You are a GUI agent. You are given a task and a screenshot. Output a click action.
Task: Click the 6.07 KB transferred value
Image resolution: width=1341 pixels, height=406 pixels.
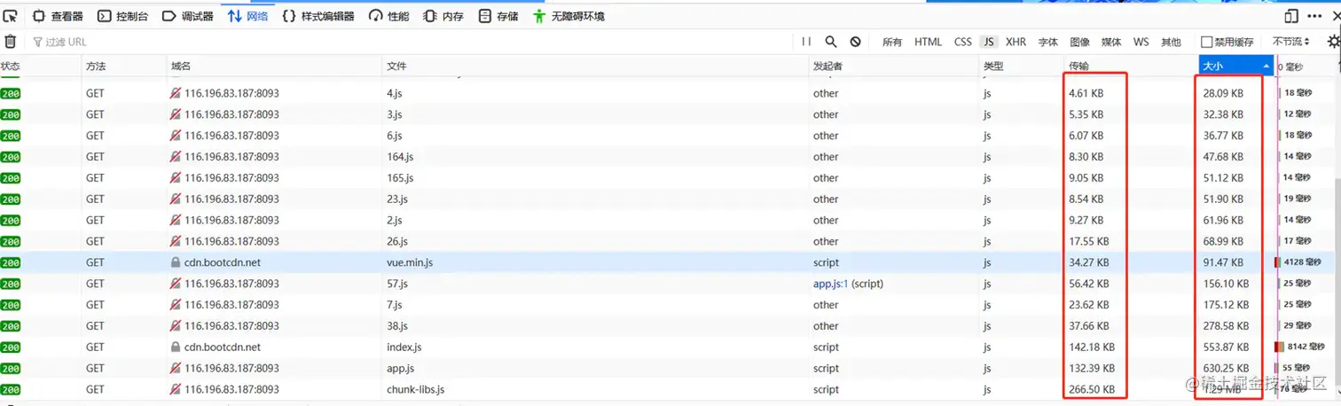[1086, 136]
